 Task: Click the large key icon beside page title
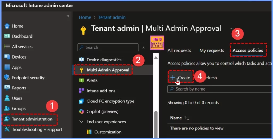[83, 31]
